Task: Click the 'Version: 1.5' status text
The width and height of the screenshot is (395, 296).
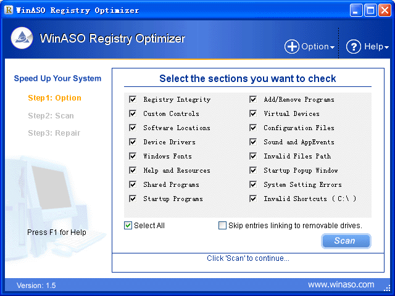Action: 36,286
